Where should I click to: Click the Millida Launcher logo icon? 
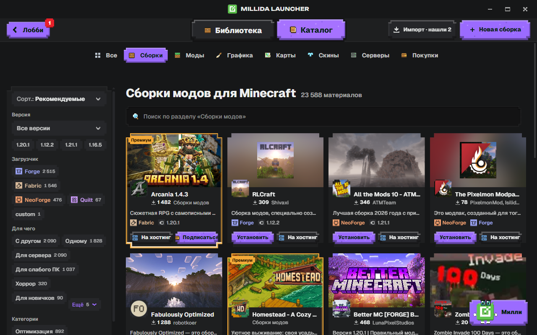click(x=232, y=9)
